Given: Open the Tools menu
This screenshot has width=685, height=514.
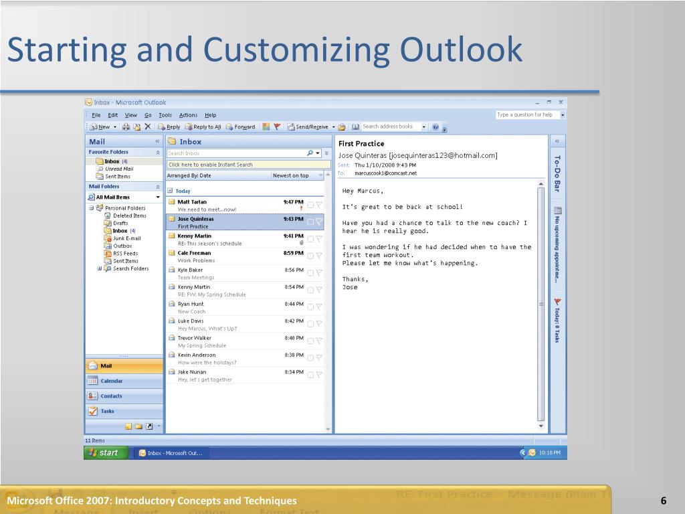Looking at the screenshot, I should 165,115.
